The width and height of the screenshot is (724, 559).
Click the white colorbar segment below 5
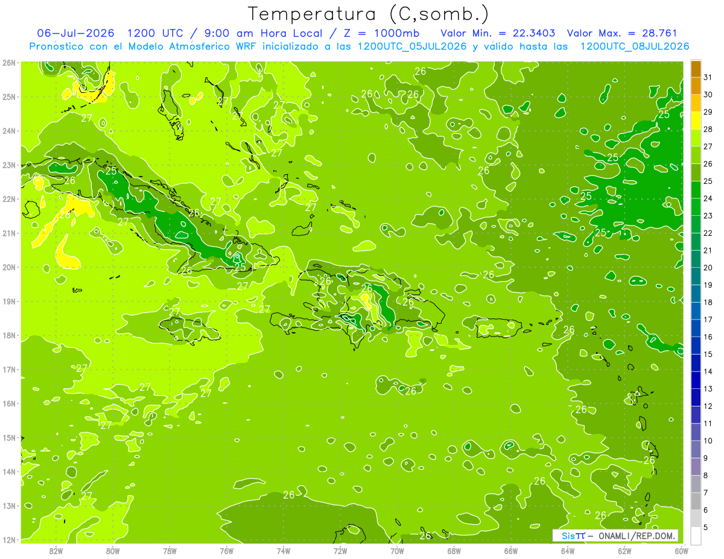696,535
